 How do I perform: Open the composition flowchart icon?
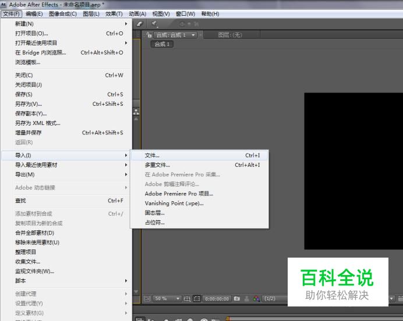tap(136, 112)
